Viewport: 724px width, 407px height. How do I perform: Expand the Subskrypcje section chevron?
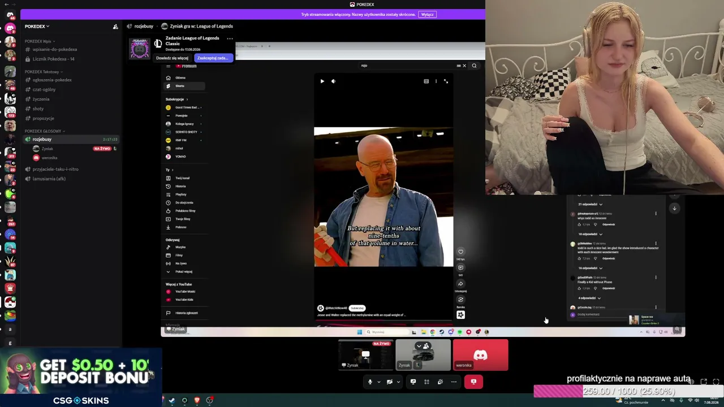pyautogui.click(x=187, y=99)
